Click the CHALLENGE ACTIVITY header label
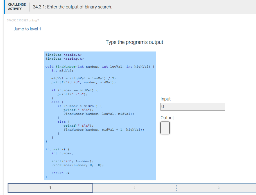The width and height of the screenshot is (256, 195). 17,6
